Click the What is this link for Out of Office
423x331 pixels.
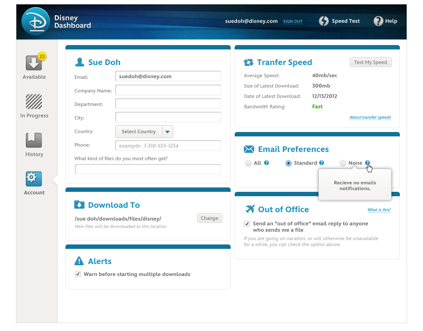coord(379,209)
